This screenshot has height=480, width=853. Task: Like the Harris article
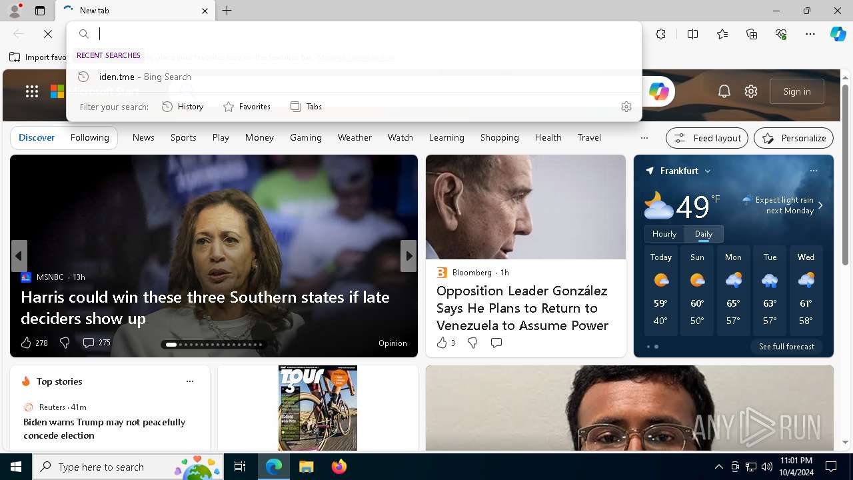point(26,343)
